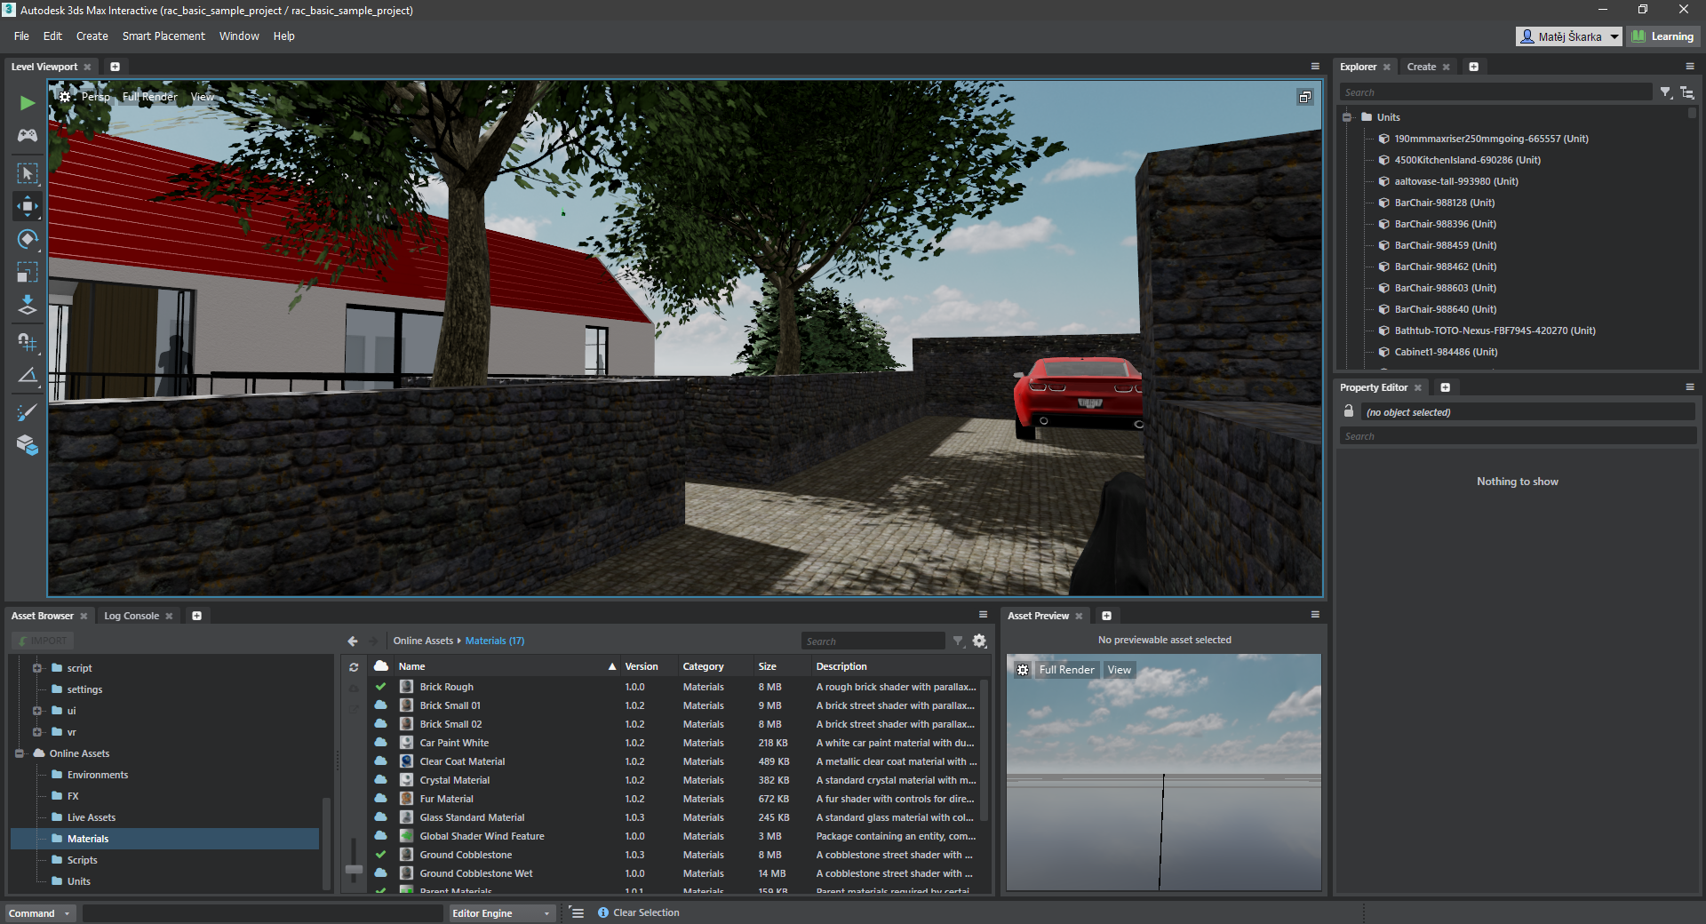This screenshot has height=924, width=1706.
Task: Toggle the Property Editor lock icon
Action: (x=1349, y=411)
